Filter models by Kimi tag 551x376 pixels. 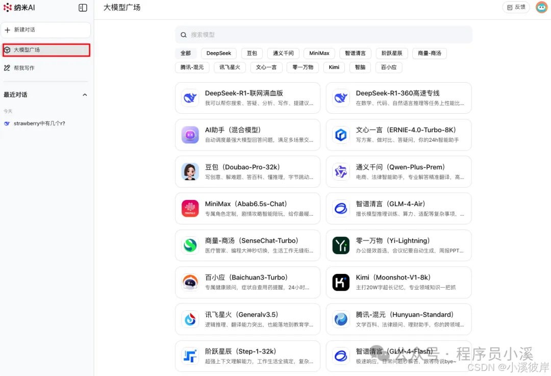click(334, 67)
